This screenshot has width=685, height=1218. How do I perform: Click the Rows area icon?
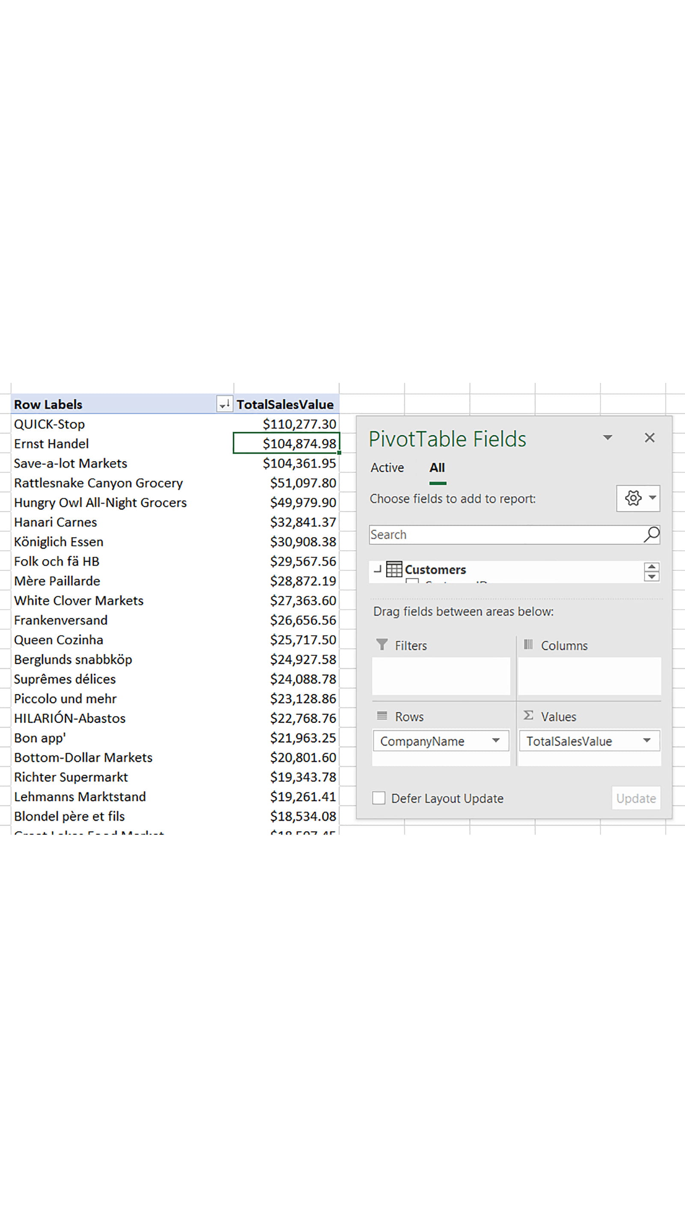click(x=381, y=716)
